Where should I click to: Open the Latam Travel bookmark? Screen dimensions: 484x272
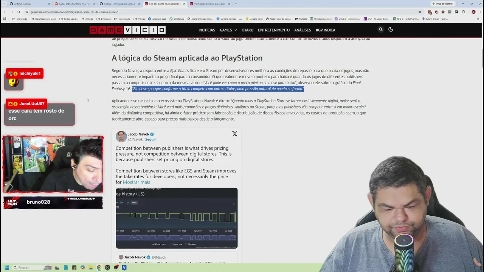435,19
